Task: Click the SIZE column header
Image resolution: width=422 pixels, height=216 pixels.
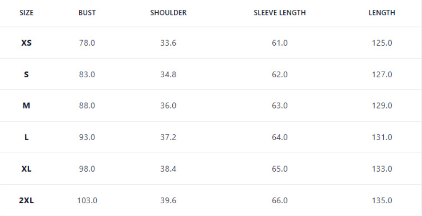Action: pos(26,13)
